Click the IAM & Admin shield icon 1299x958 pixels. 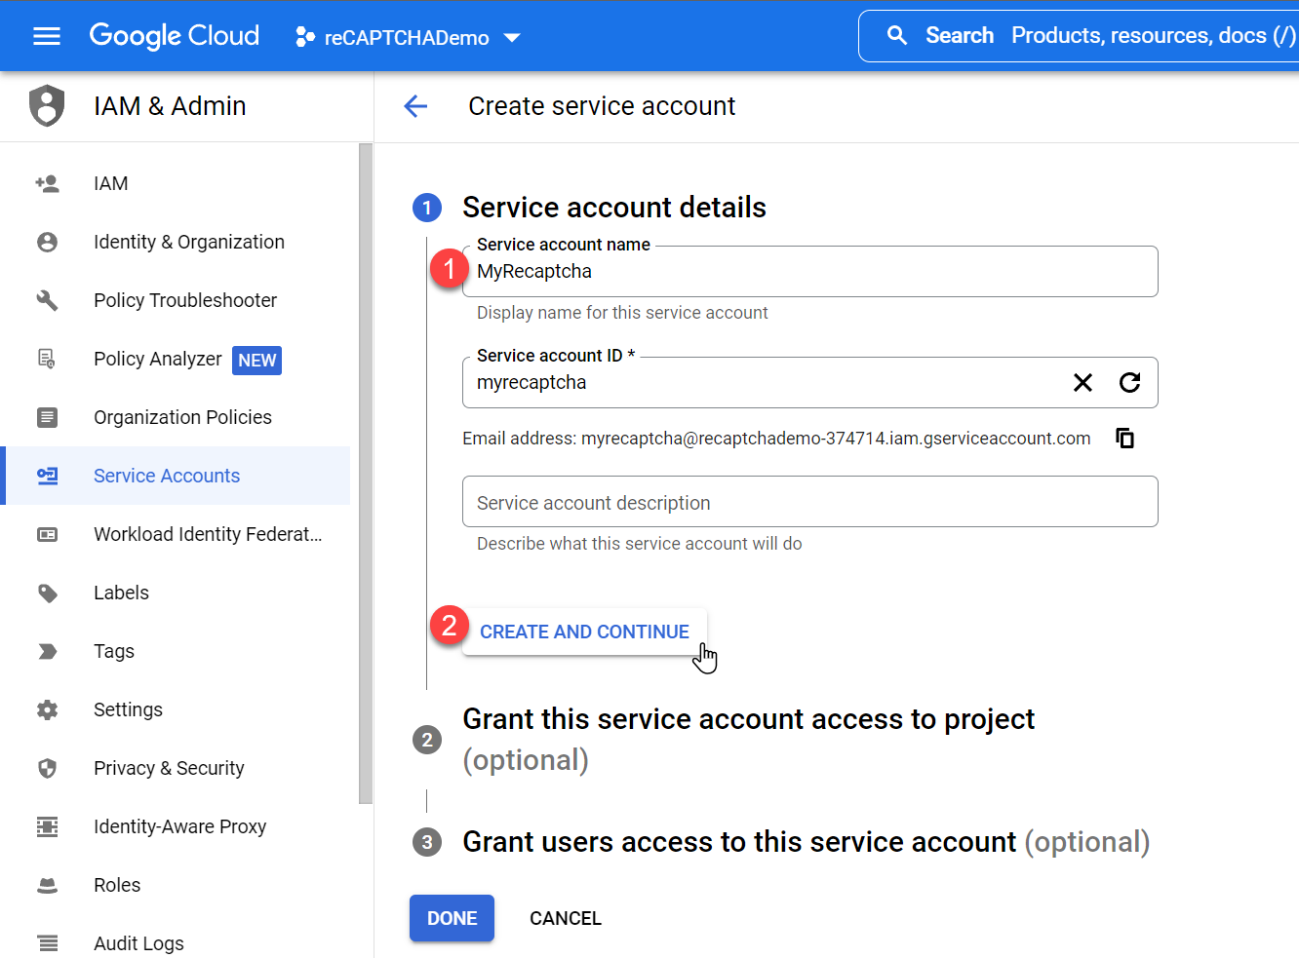(x=47, y=105)
